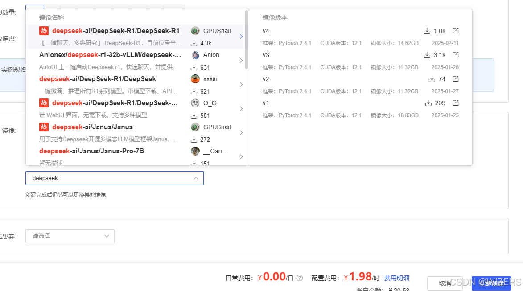Expand versions for deepseek-ai/Janus/Janus image
523x291 pixels.
pyautogui.click(x=241, y=132)
